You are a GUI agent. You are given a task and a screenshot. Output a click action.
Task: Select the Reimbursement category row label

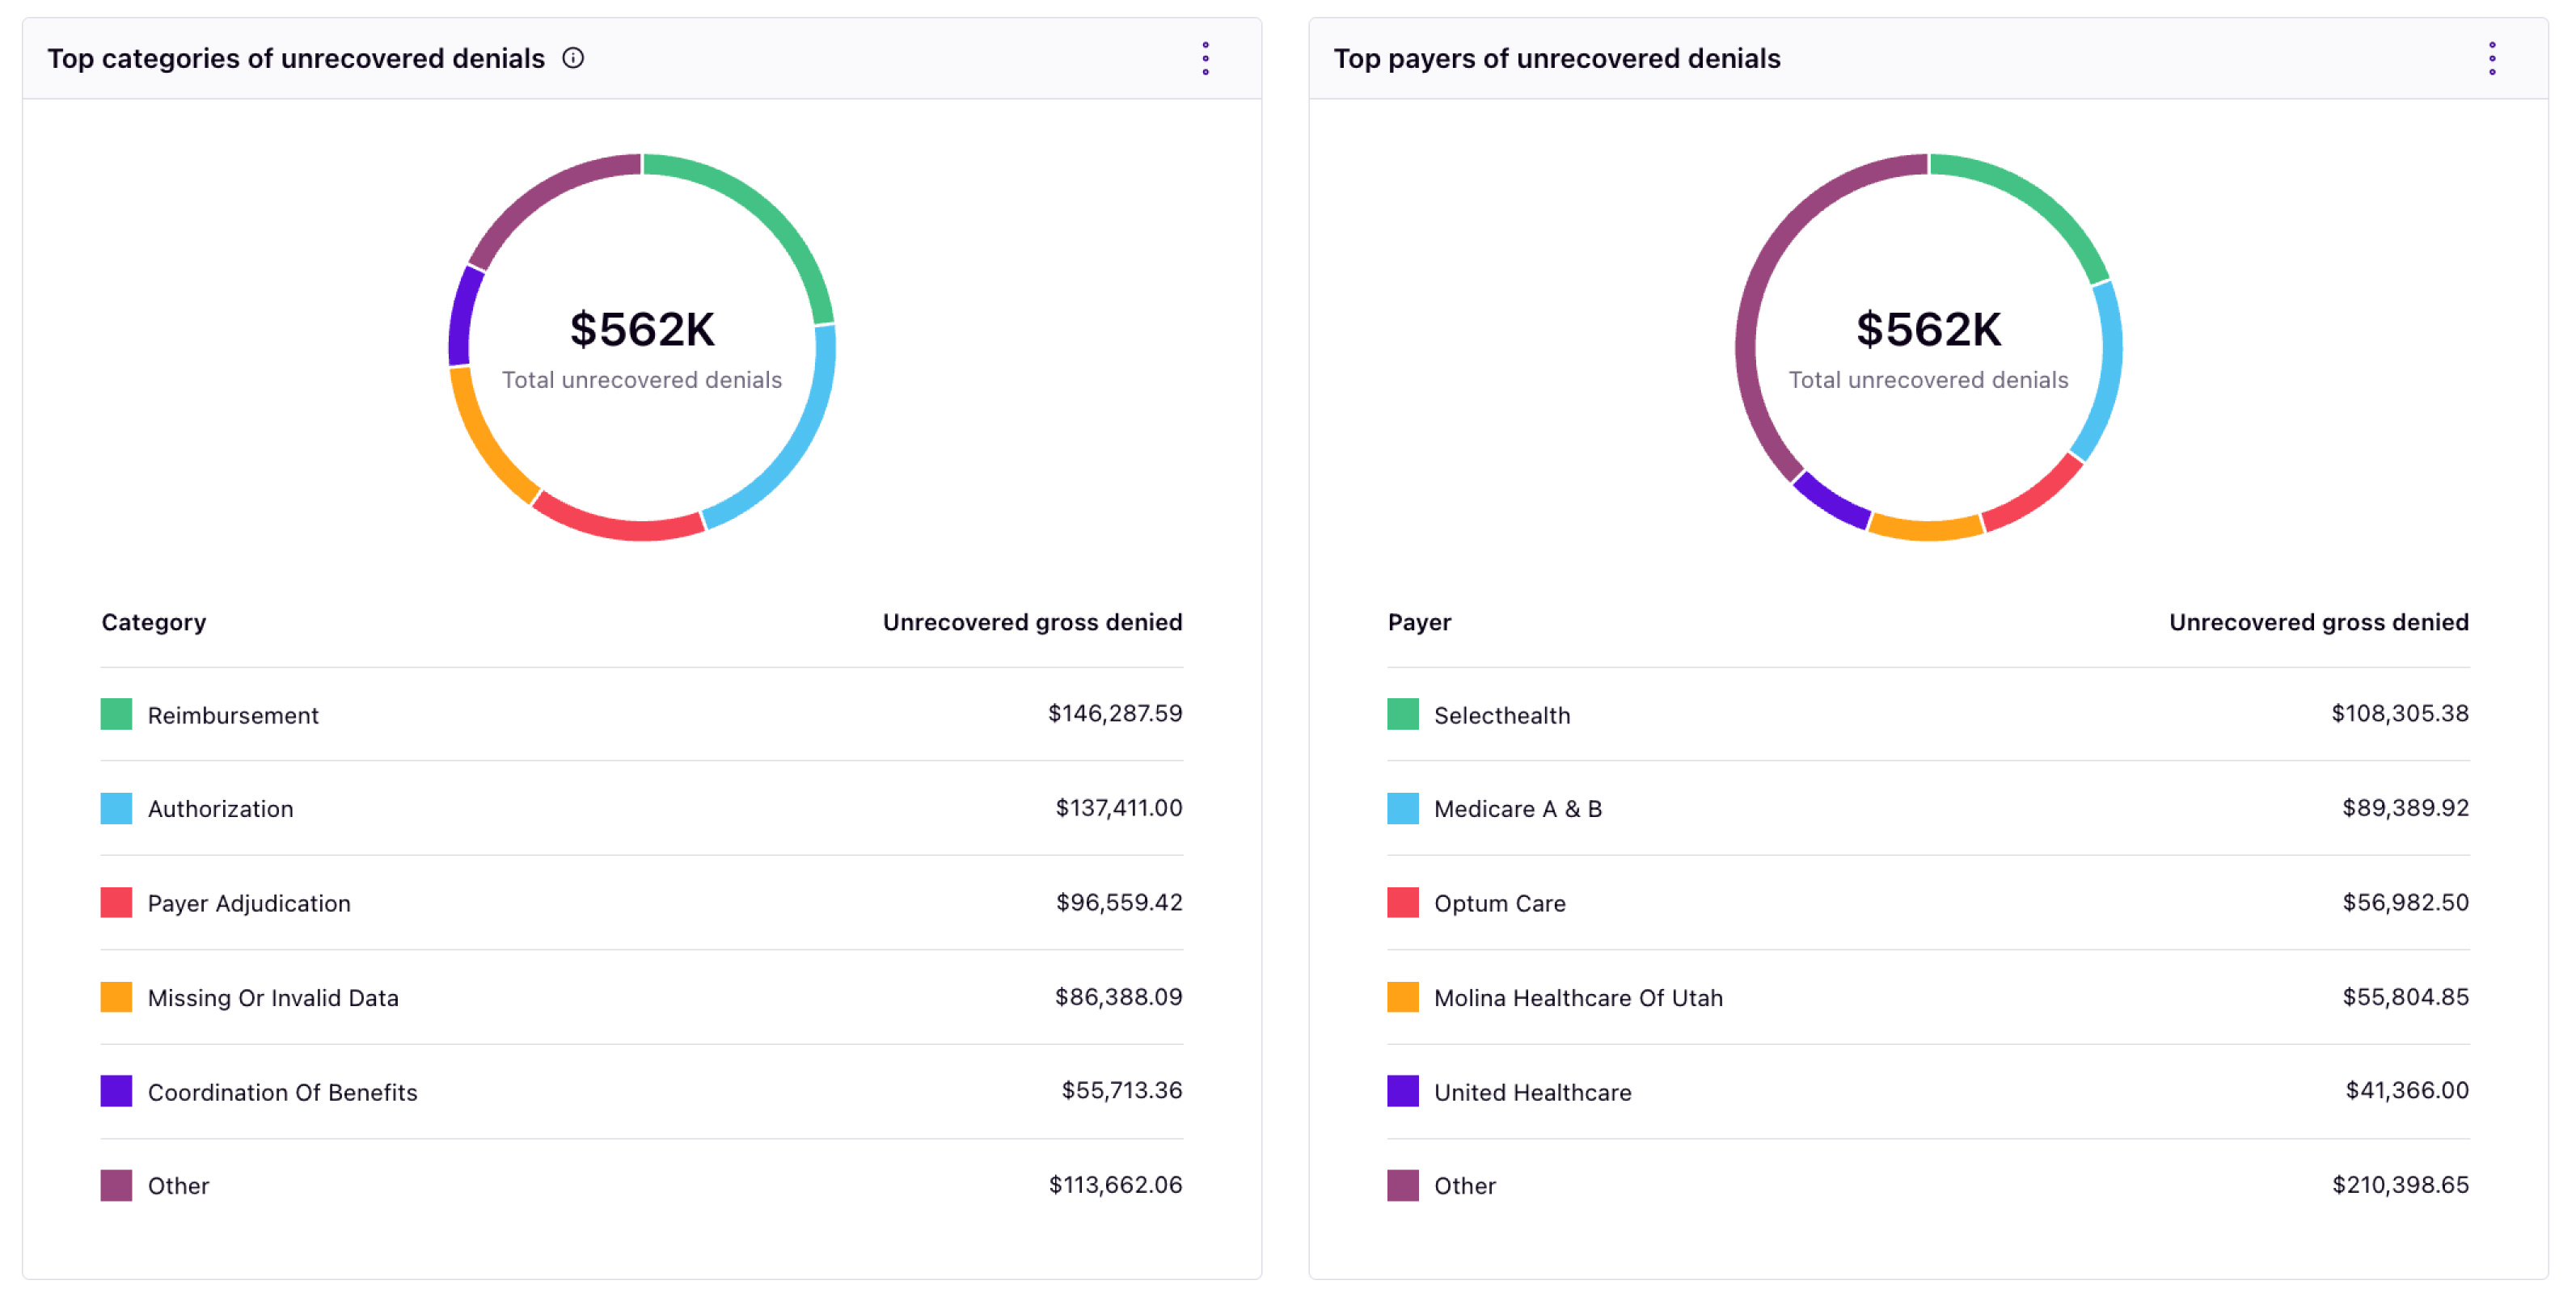point(233,715)
